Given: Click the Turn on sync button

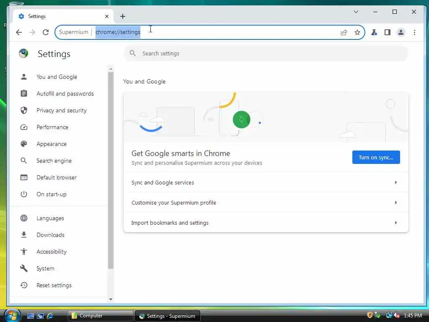Looking at the screenshot, I should pyautogui.click(x=376, y=158).
